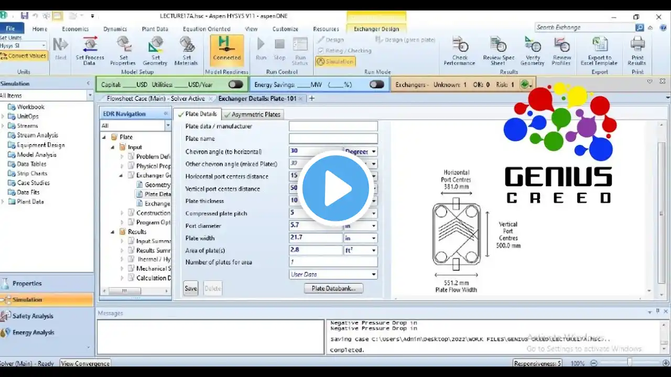
Task: Click Check Performance icon
Action: (459, 51)
